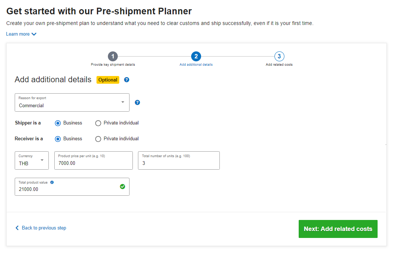The width and height of the screenshot is (393, 253).
Task: Open the Currency THB dropdown
Action: point(32,160)
